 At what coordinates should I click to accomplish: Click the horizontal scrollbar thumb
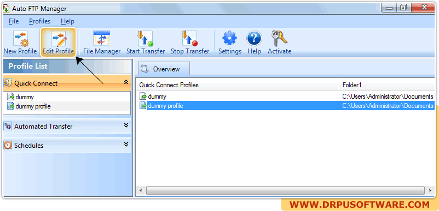point(285,191)
